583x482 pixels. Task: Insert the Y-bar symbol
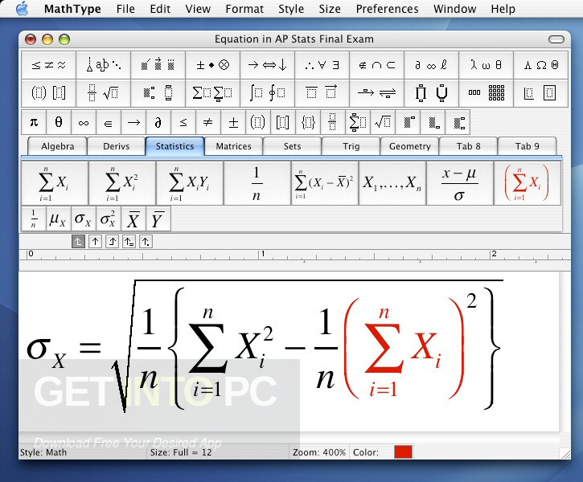[158, 219]
